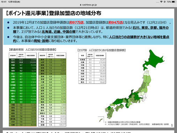Tap the page number 1 on slide

[x=172, y=125]
